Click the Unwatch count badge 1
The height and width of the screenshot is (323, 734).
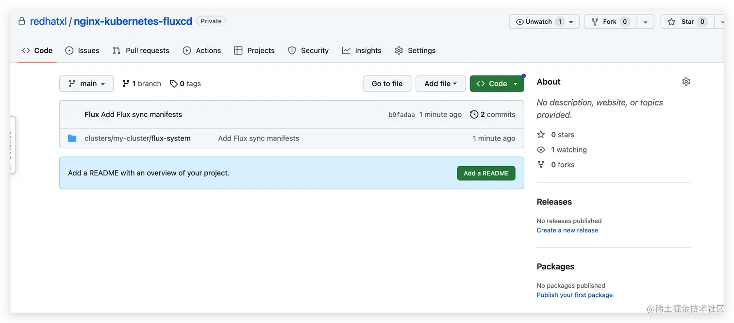tap(560, 22)
